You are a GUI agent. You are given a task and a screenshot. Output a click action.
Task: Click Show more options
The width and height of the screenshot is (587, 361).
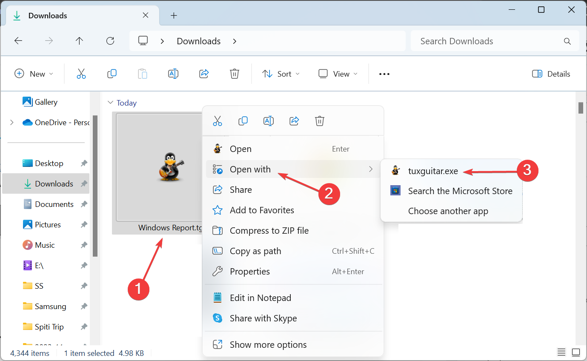294,344
